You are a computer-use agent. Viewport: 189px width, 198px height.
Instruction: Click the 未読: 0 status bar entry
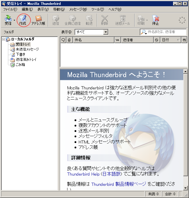click(153, 194)
